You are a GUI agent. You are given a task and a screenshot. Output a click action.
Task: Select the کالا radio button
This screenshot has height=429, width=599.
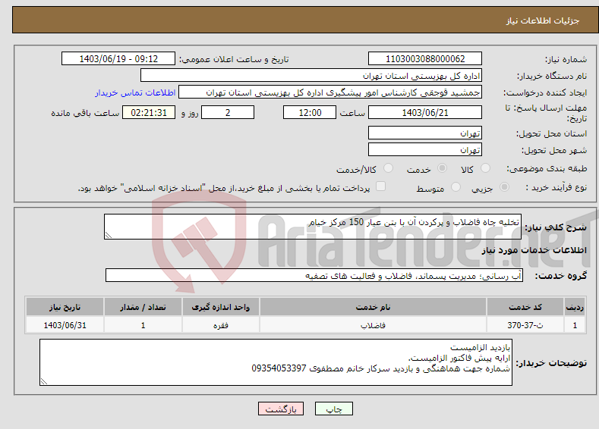pyautogui.click(x=485, y=168)
